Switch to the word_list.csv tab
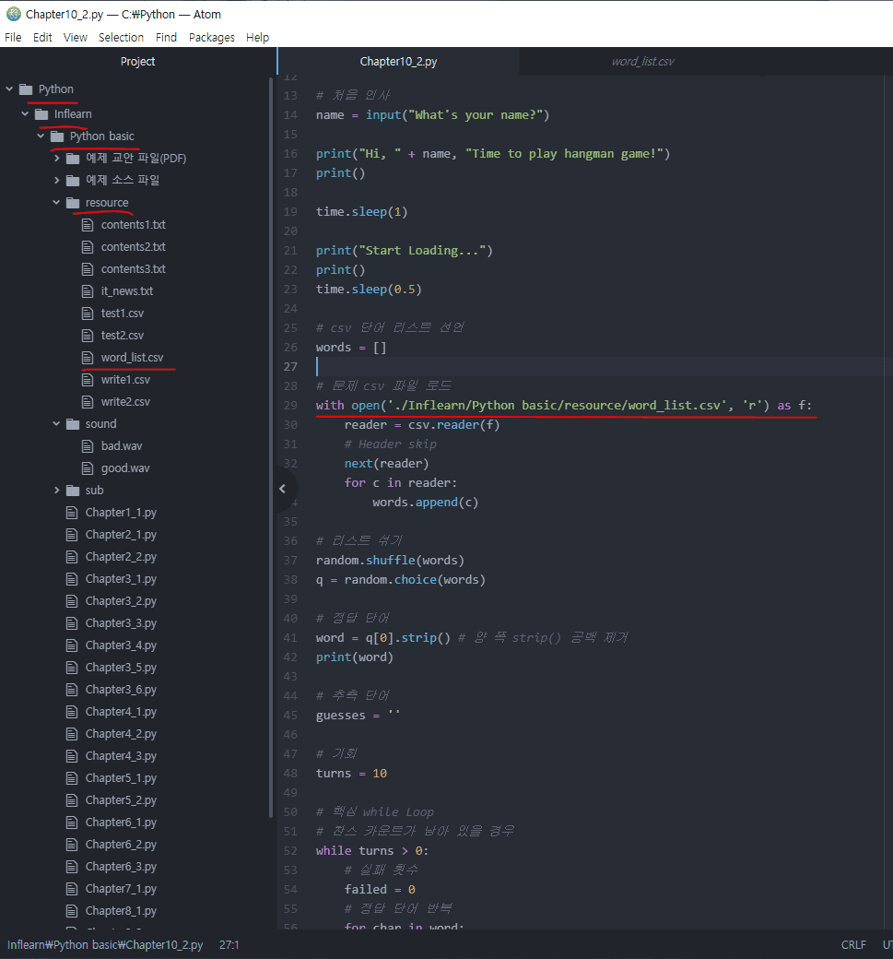Screen dimensions: 893x959 point(643,61)
